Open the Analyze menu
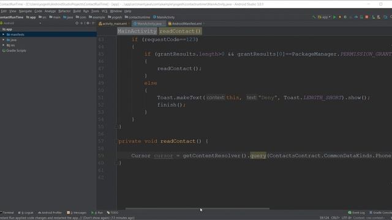This screenshot has height=220, width=392. 50,11
